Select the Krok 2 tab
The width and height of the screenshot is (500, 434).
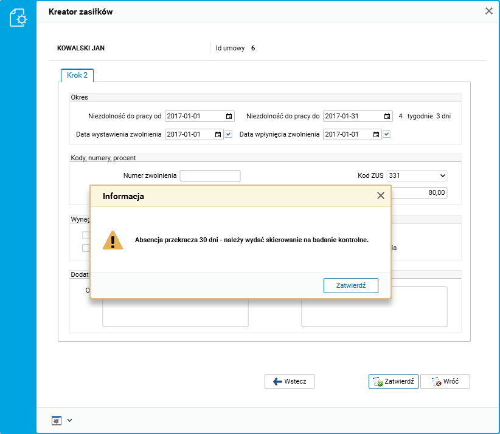pyautogui.click(x=77, y=75)
